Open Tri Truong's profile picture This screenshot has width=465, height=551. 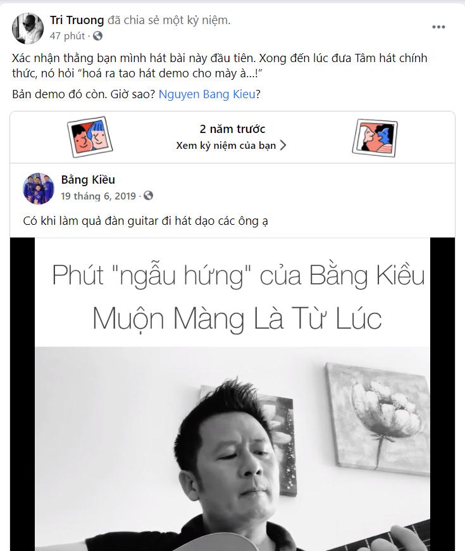coord(28,28)
